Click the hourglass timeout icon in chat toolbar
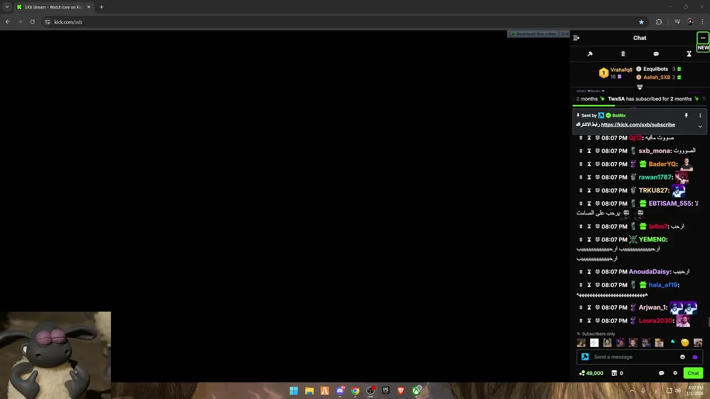 [689, 54]
